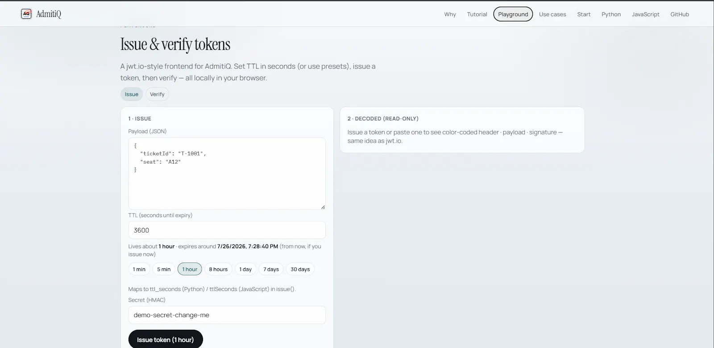Click the "1 · ISSUE" panel label
The image size is (714, 348).
point(140,119)
